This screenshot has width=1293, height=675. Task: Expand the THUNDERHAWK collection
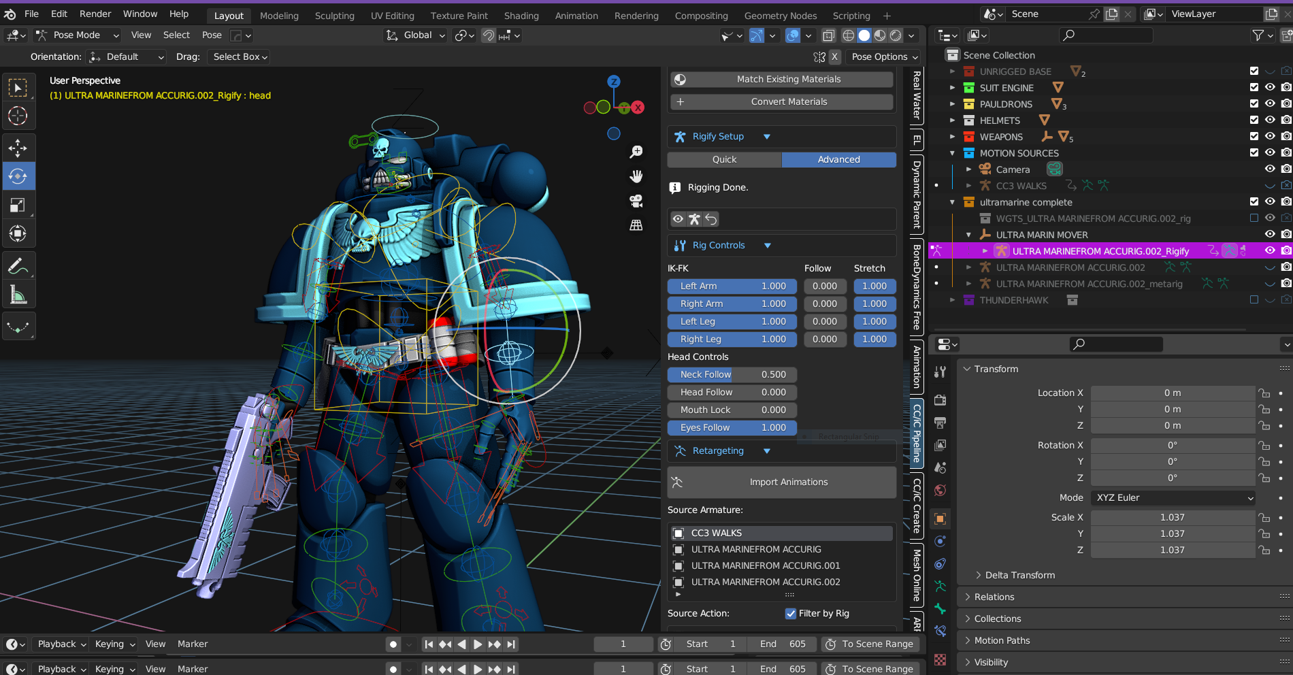(953, 300)
